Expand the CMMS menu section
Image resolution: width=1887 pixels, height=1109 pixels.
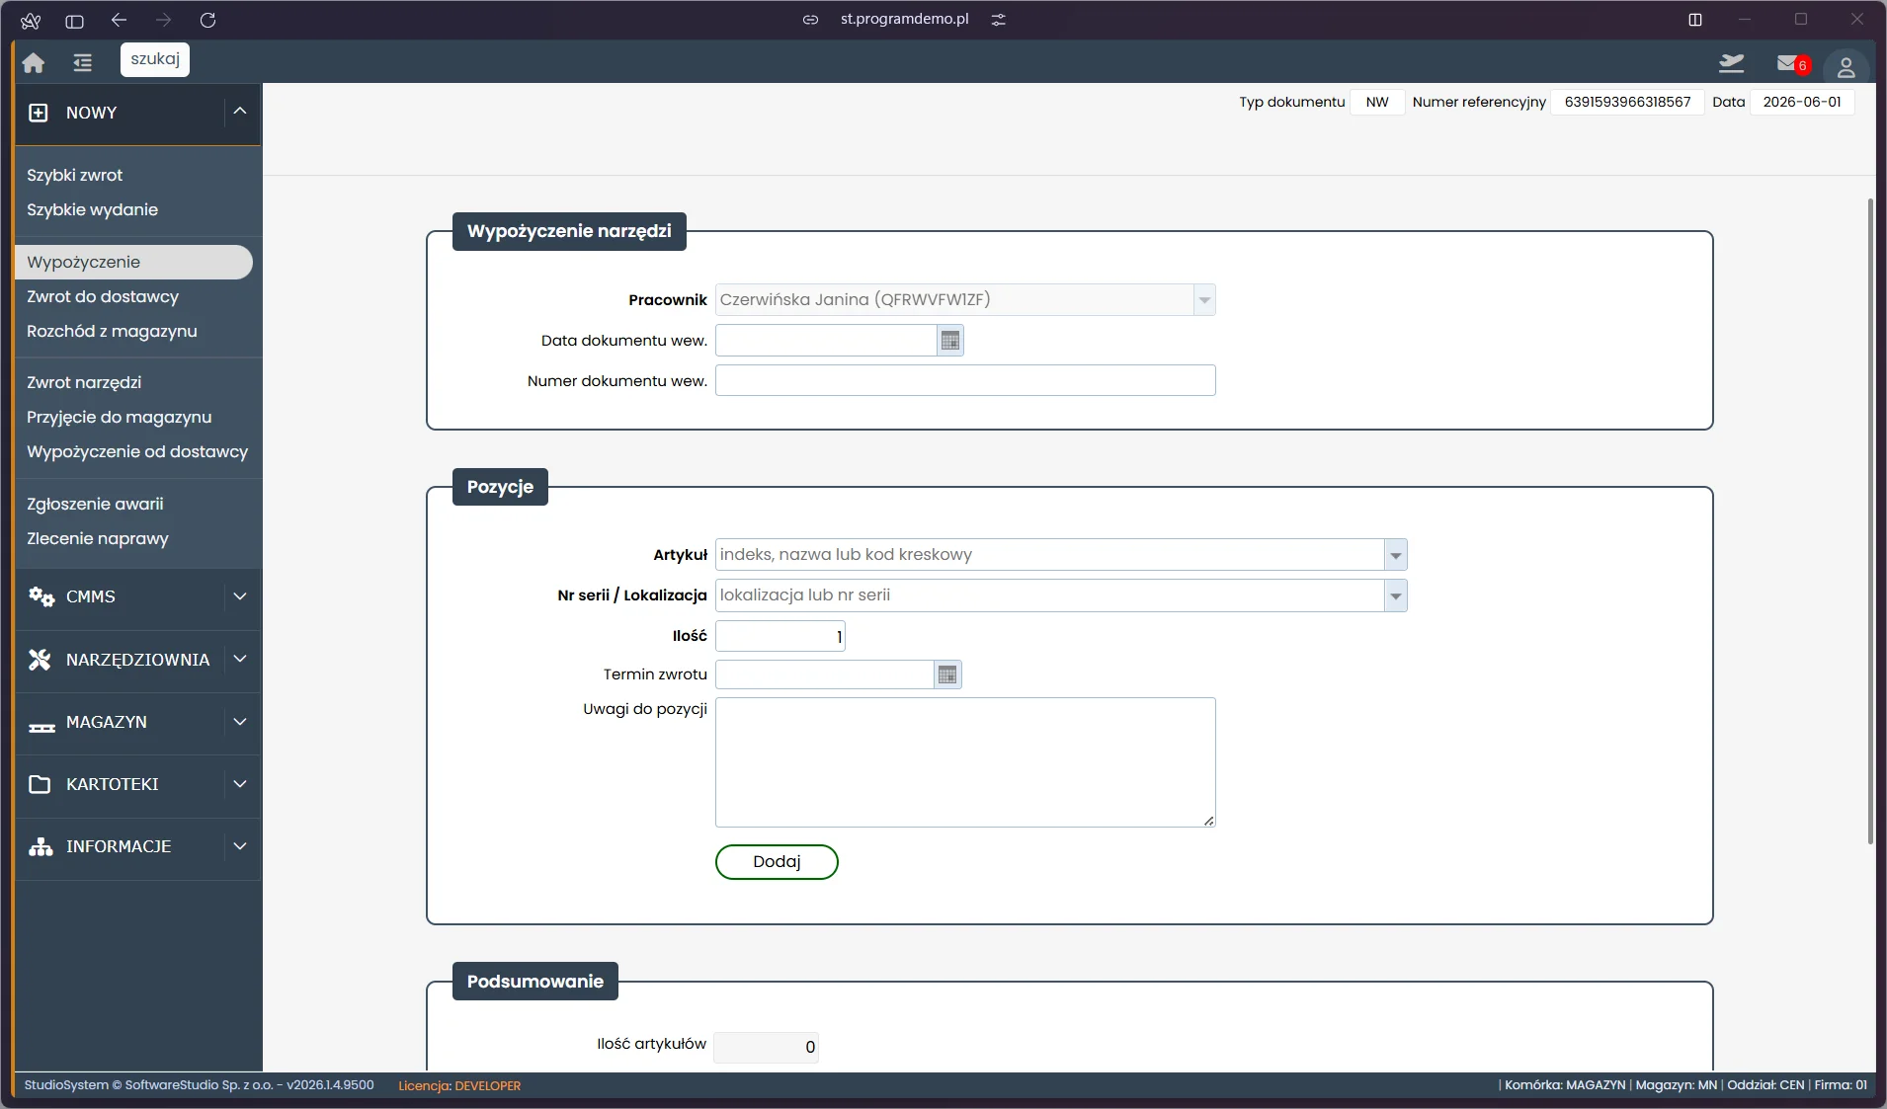[x=240, y=596]
